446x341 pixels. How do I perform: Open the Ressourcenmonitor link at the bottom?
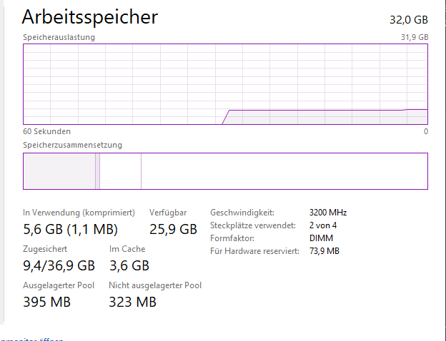[31, 340]
